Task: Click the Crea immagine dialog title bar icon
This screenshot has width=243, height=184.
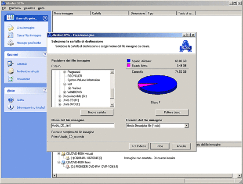Action: click(x=50, y=35)
